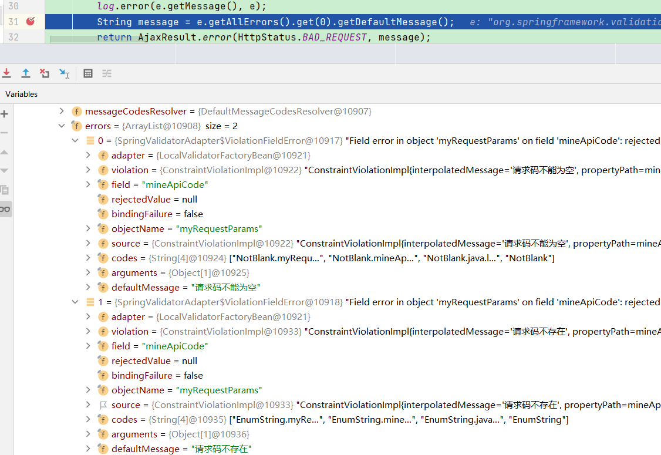Click the inline debug value for e
The height and width of the screenshot is (455, 661).
click(565, 22)
